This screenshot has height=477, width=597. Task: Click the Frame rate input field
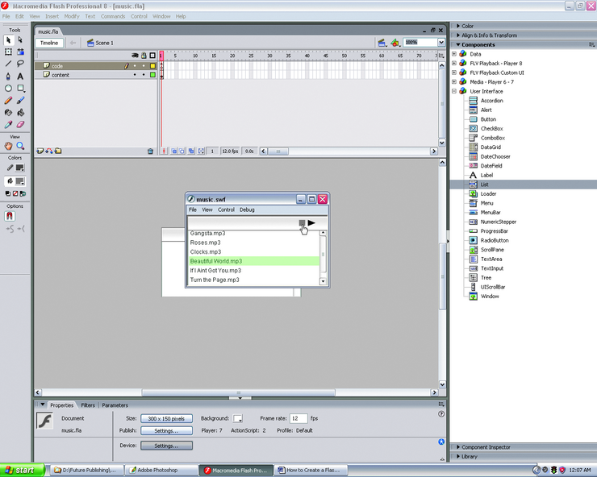point(298,418)
